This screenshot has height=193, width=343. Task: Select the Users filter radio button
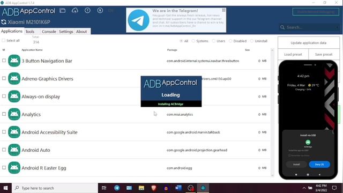point(213,41)
